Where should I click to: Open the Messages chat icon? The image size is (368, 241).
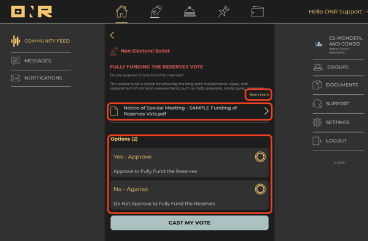[x=15, y=61]
